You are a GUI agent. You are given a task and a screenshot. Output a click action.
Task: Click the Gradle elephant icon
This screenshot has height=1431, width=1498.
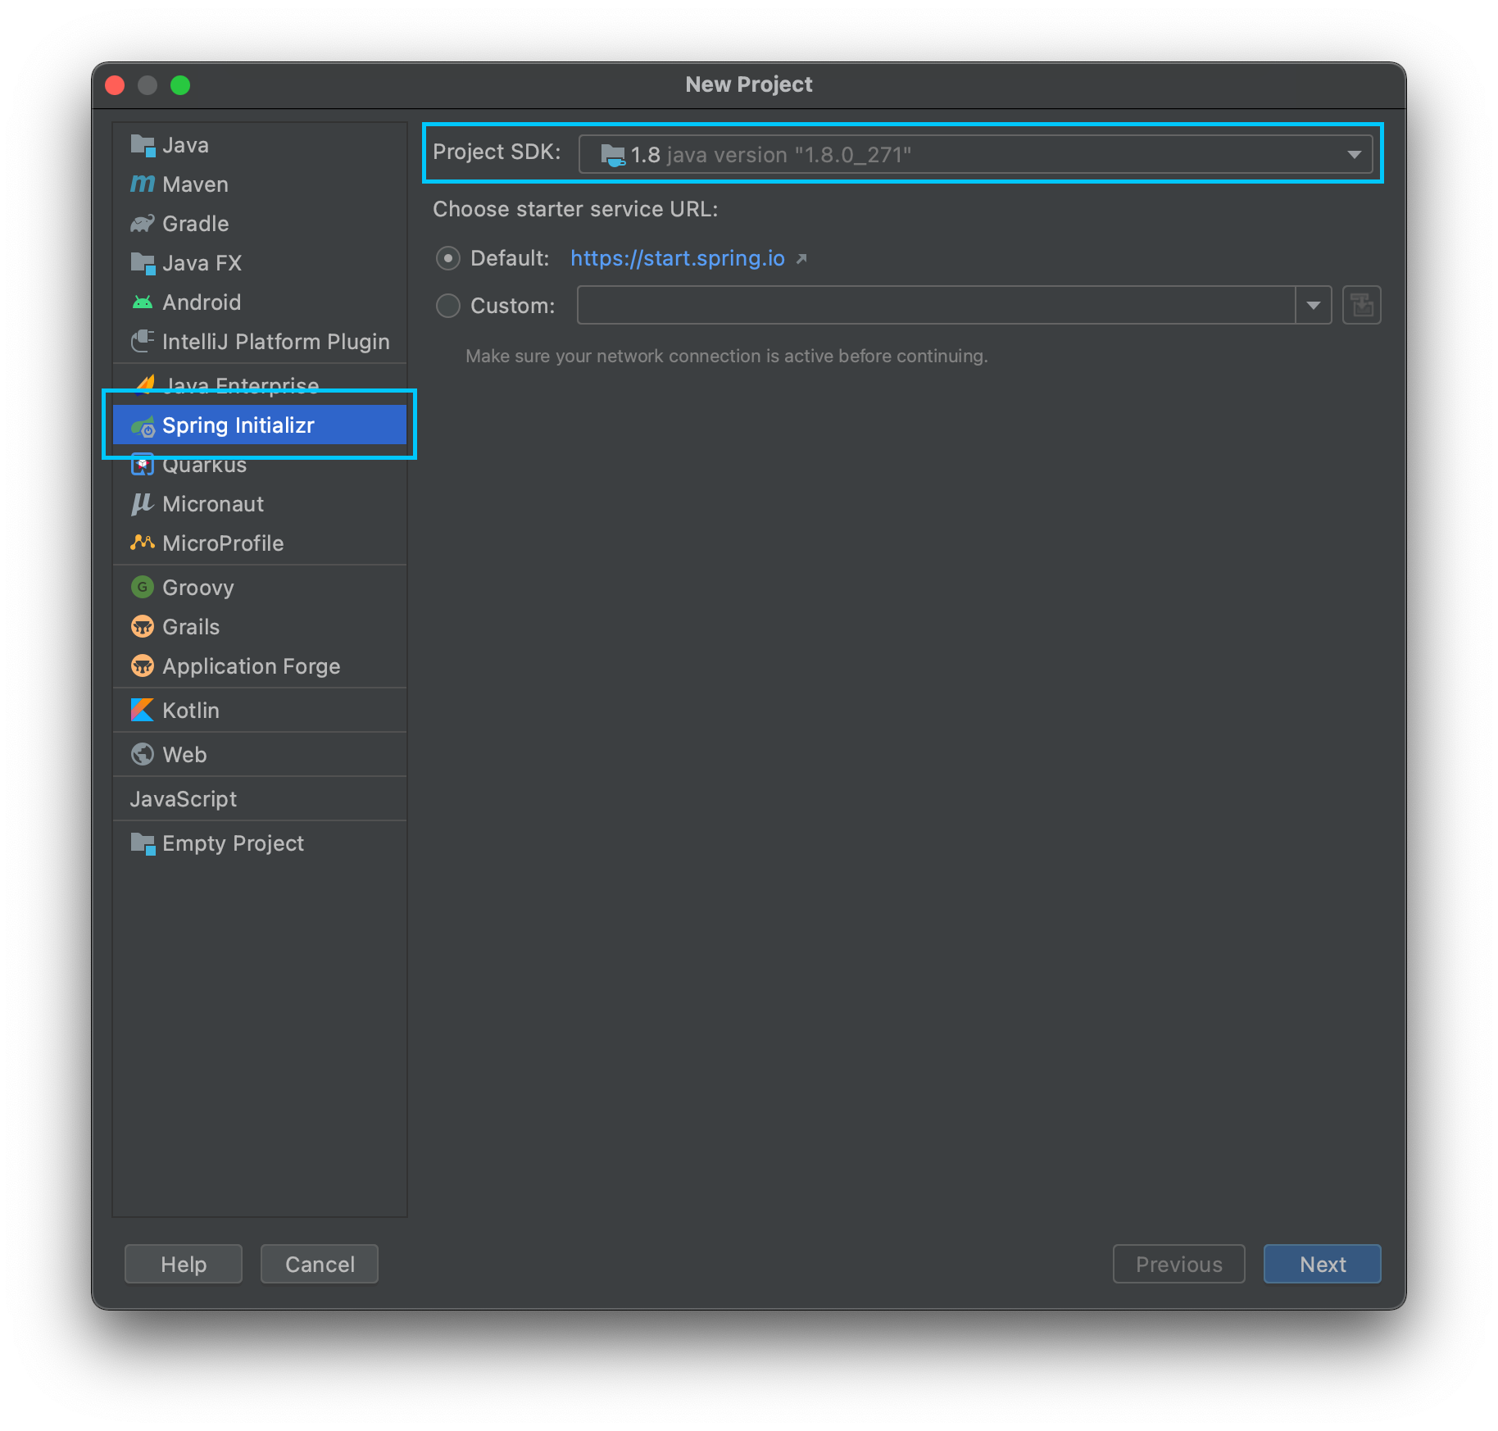tap(142, 224)
